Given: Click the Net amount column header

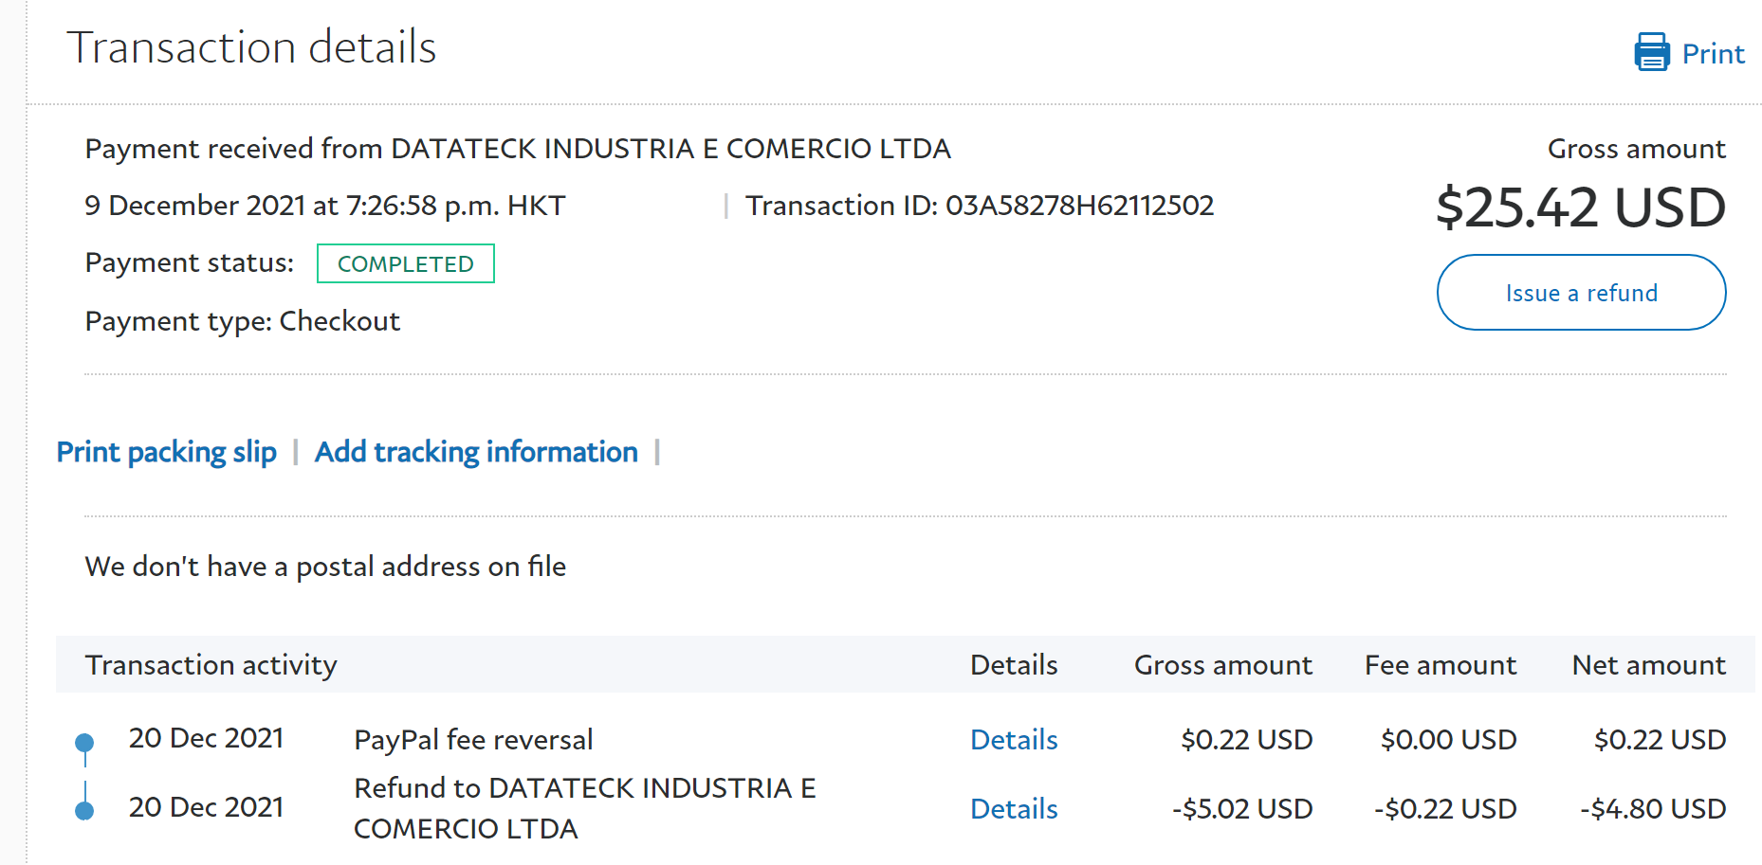Looking at the screenshot, I should tap(1648, 665).
